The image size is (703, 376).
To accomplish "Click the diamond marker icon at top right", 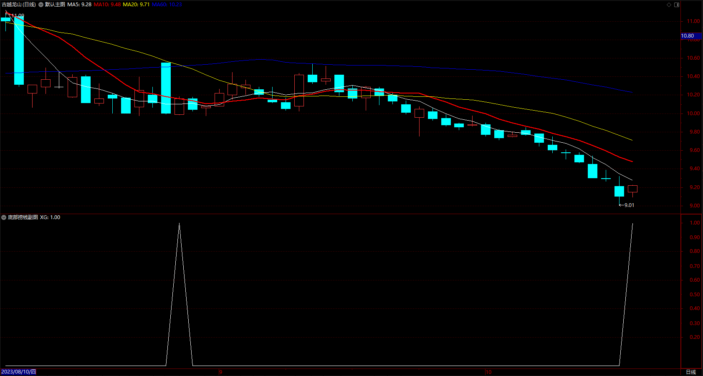I will coord(669,5).
